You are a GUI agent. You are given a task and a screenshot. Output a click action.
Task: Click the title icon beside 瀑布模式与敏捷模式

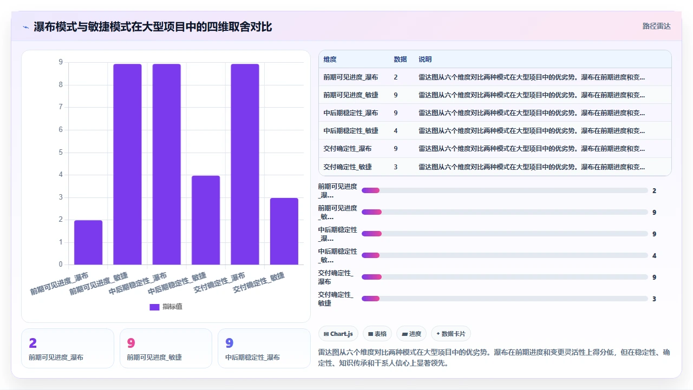(x=25, y=27)
